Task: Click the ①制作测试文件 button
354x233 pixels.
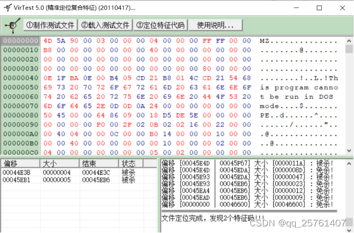Action: coord(50,25)
